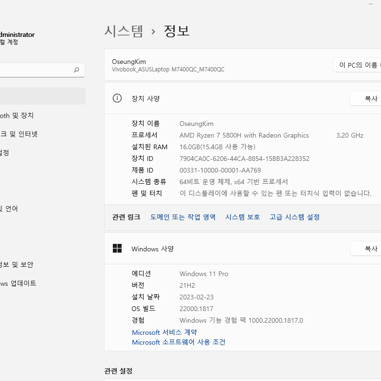Open the Windows 업데이트 sidebar item

point(18,283)
